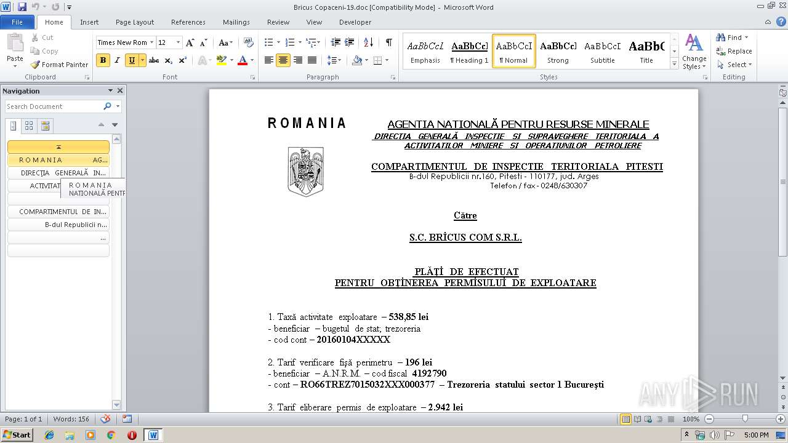Open line spacing dropdown
The image size is (788, 443).
pos(334,60)
